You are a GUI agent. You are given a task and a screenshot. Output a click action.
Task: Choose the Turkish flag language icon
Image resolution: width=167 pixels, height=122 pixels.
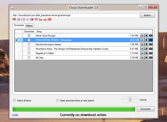[49, 19]
